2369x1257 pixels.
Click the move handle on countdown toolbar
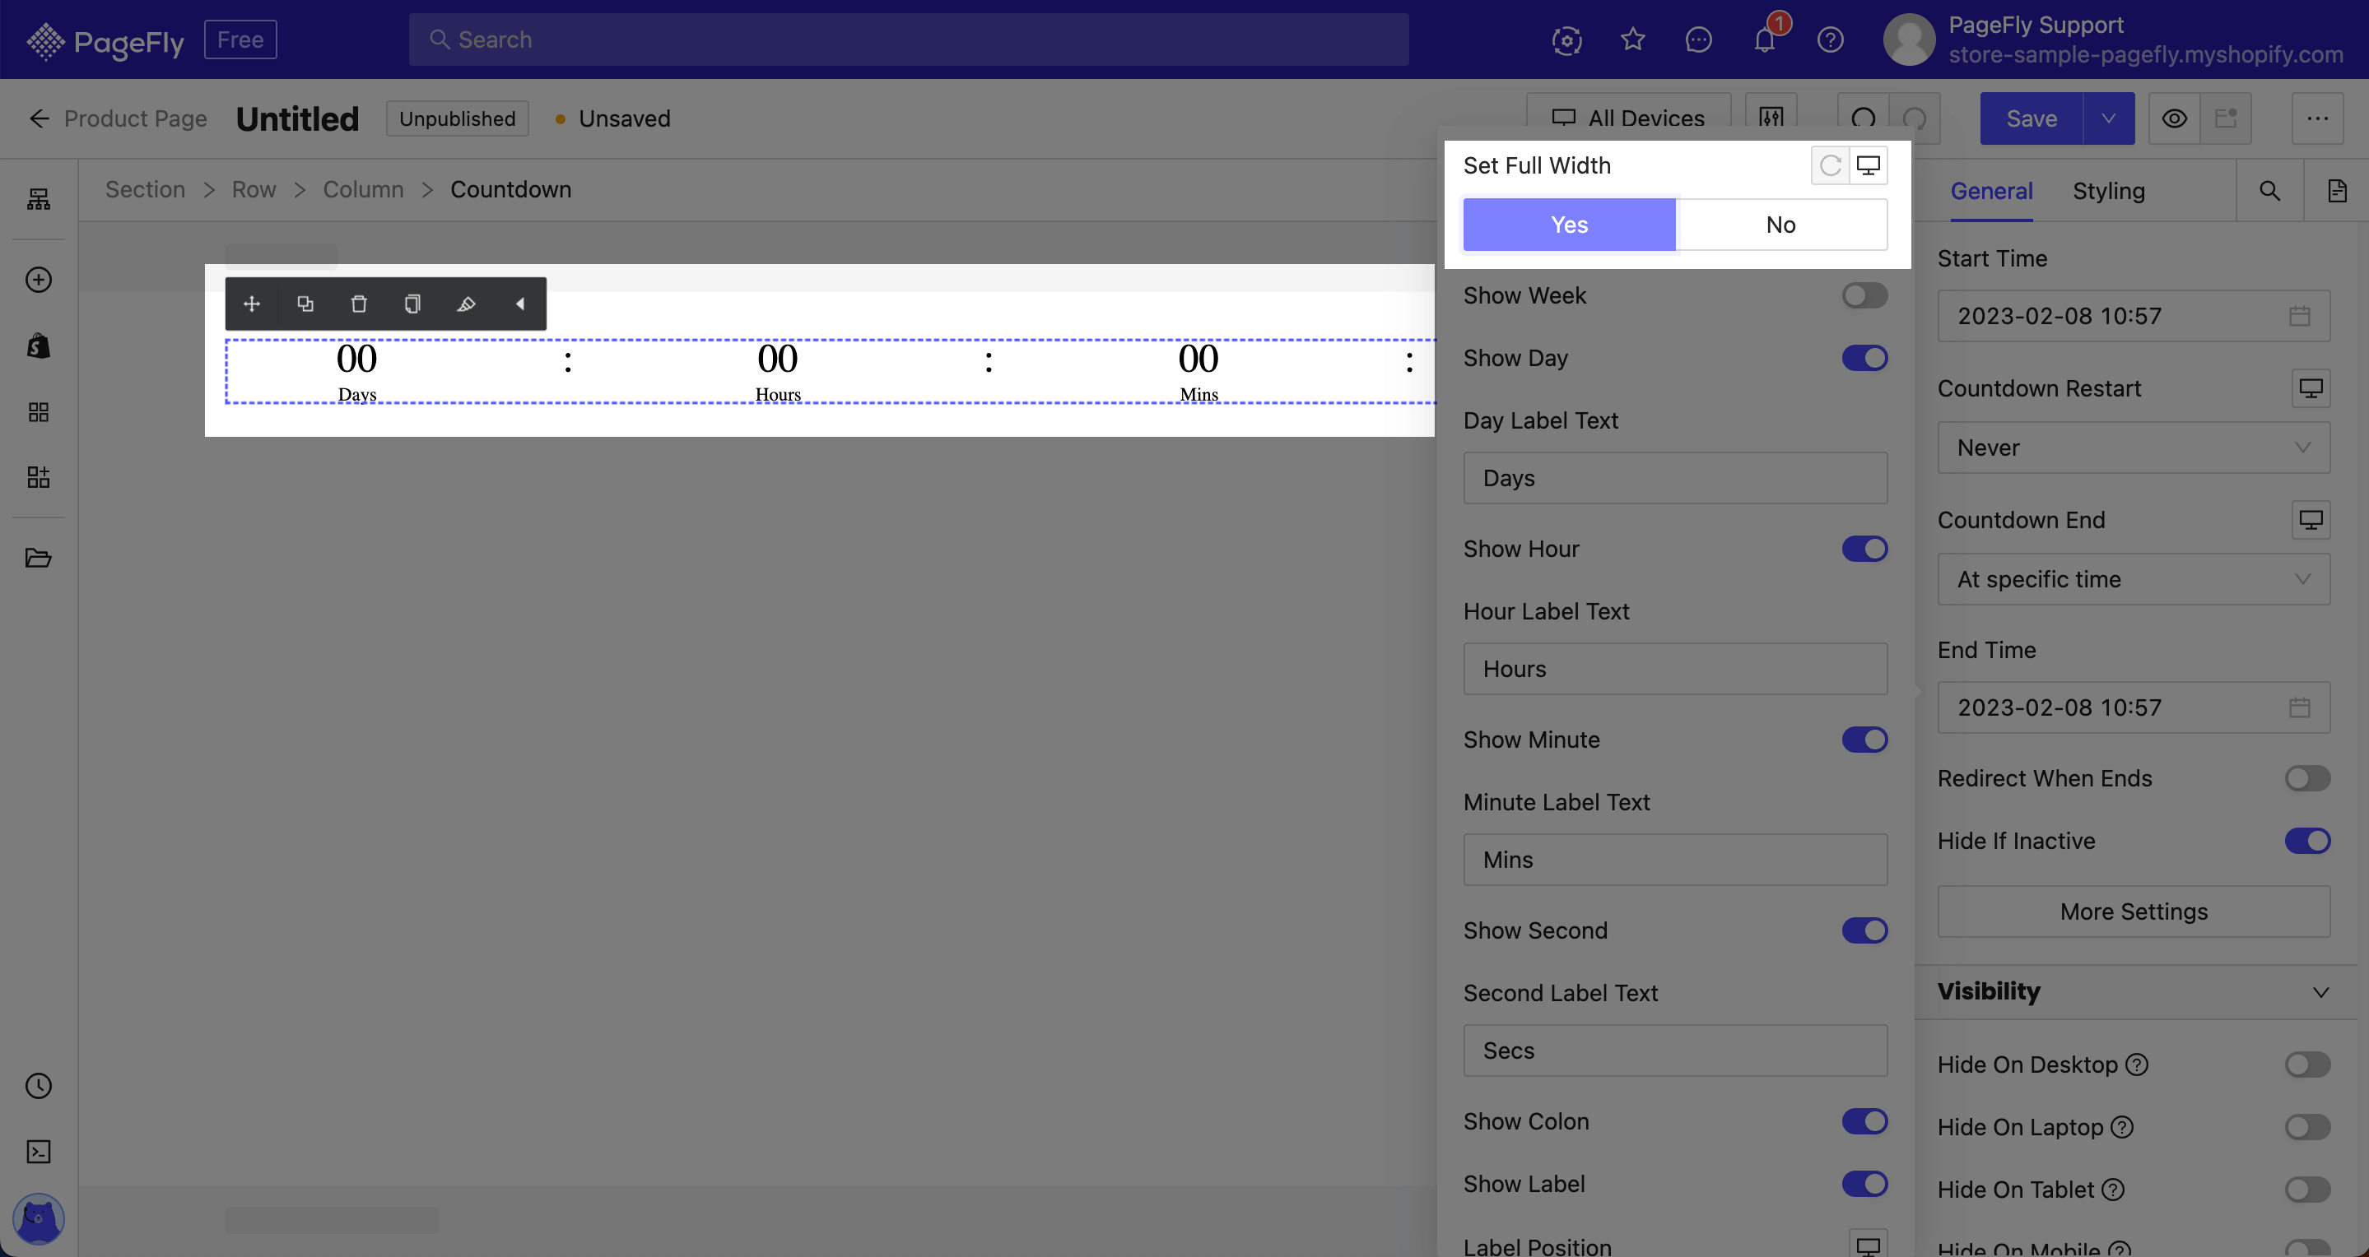[x=252, y=304]
